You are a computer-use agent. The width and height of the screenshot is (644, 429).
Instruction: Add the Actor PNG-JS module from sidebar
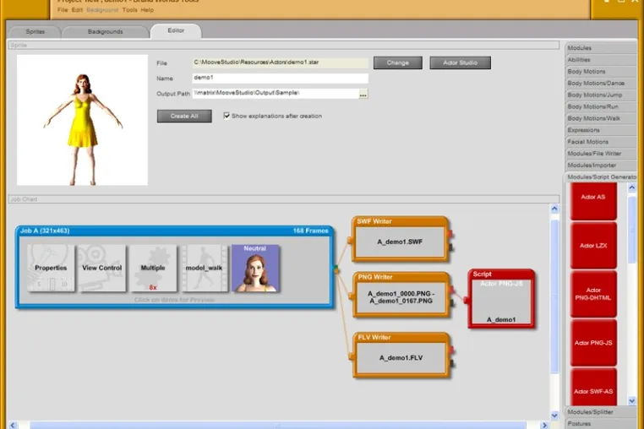coord(593,343)
